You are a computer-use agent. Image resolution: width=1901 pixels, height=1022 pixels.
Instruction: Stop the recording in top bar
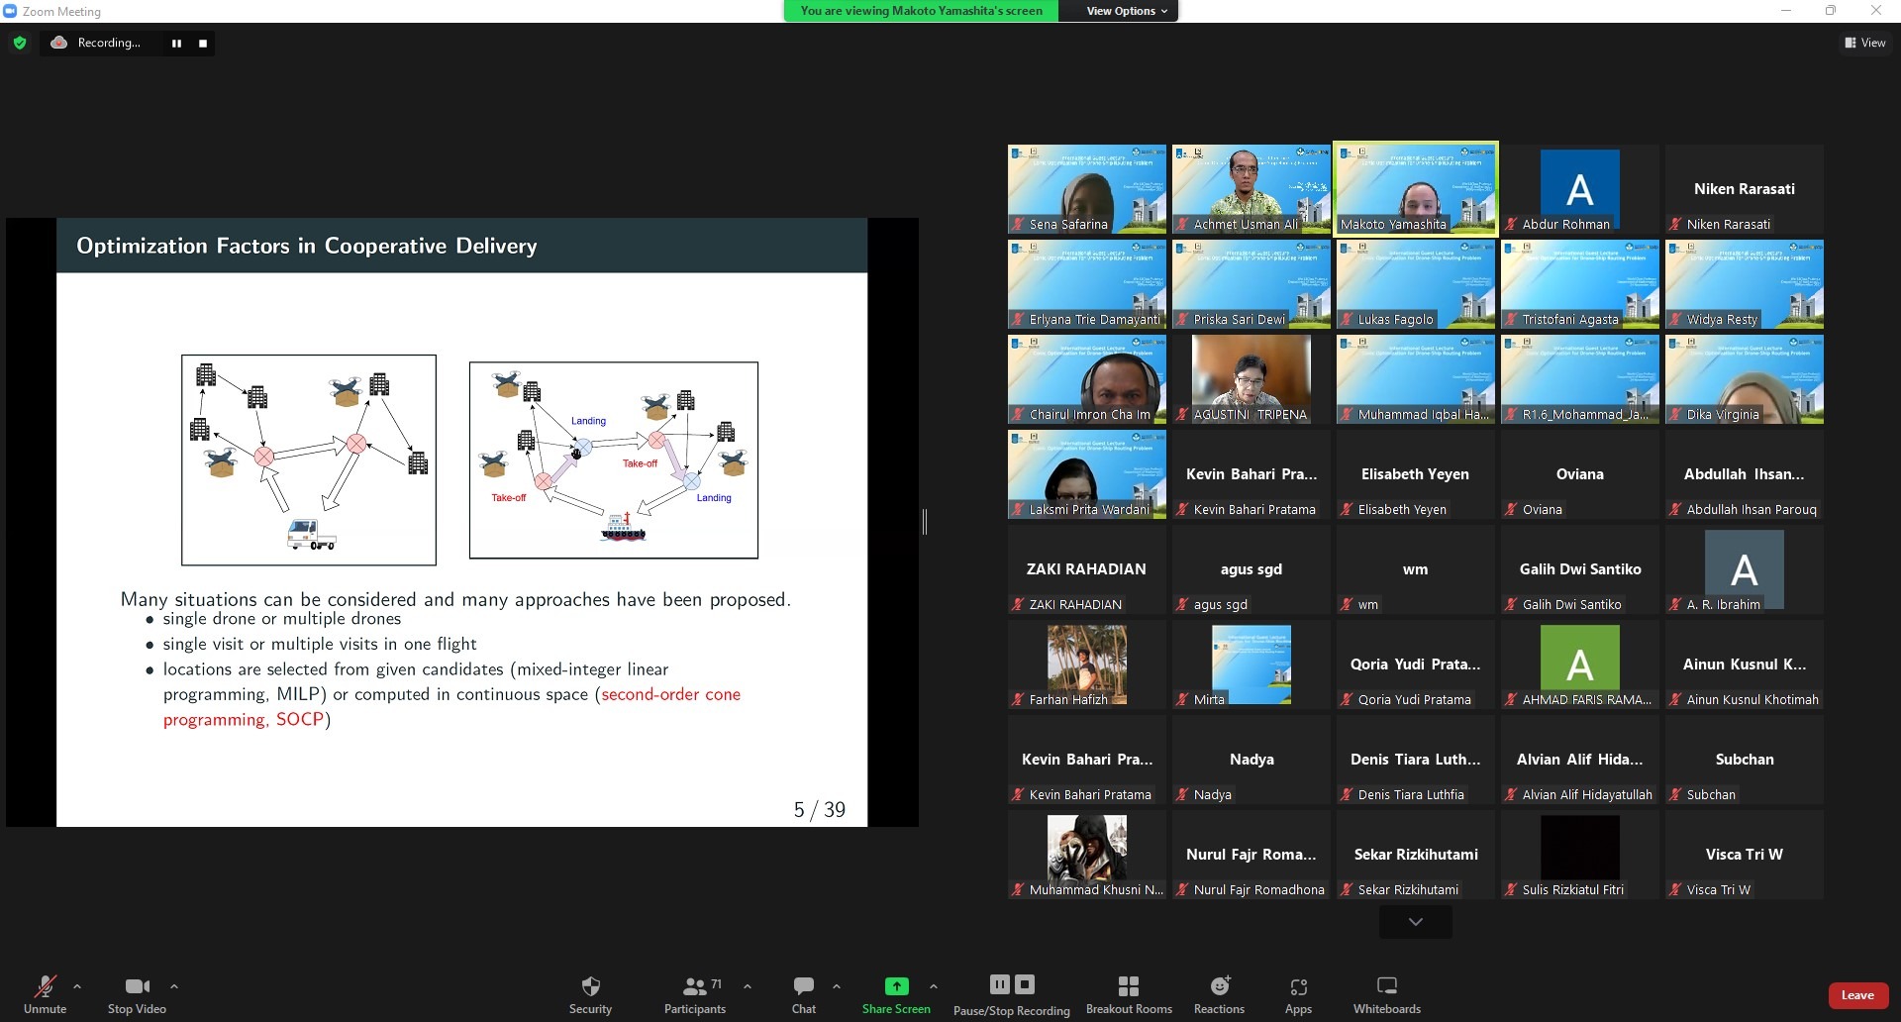pyautogui.click(x=203, y=44)
